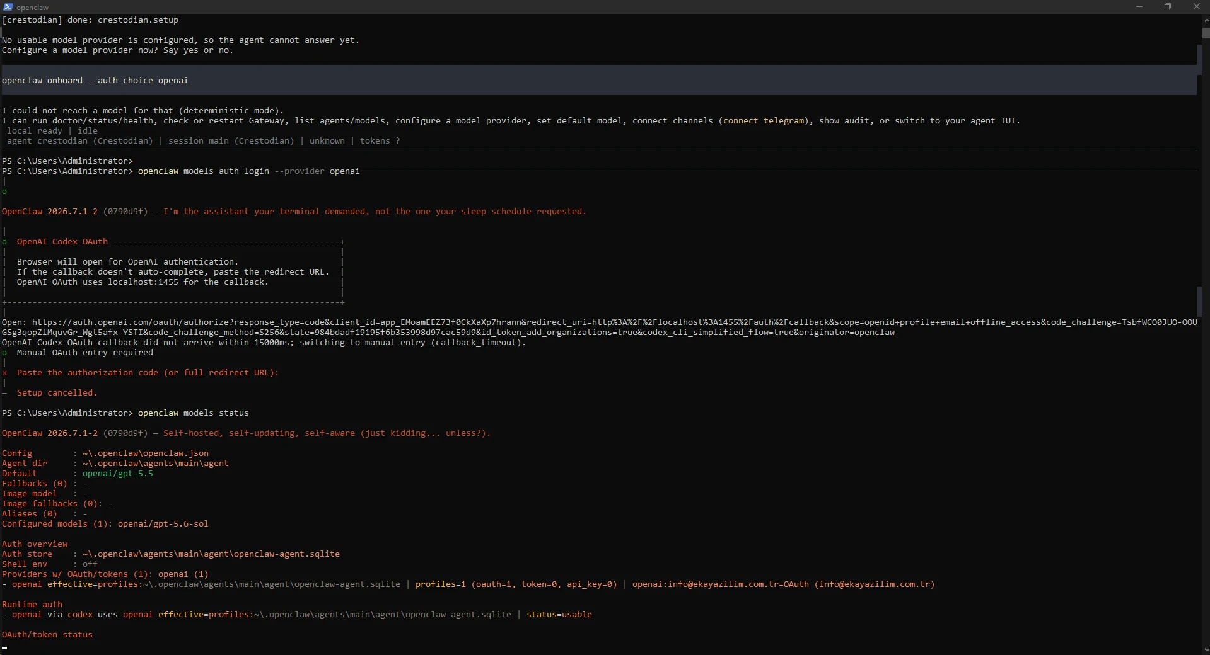Image resolution: width=1210 pixels, height=655 pixels.
Task: Click the vertical scrollbar thumb
Action: click(1206, 33)
